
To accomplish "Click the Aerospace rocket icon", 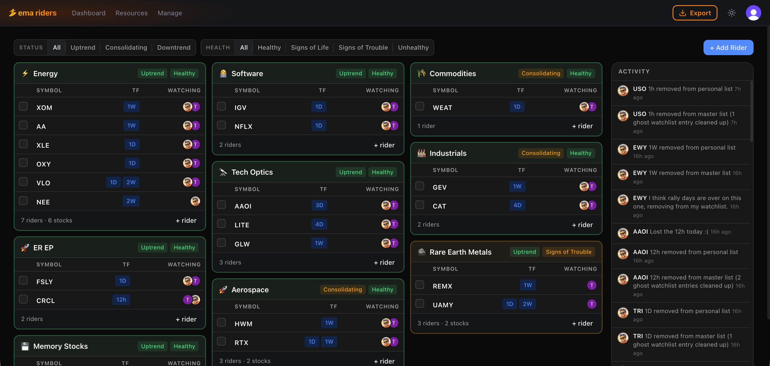I will tap(223, 289).
